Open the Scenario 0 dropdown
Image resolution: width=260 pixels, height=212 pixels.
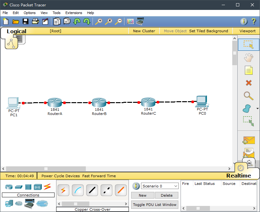click(x=160, y=186)
